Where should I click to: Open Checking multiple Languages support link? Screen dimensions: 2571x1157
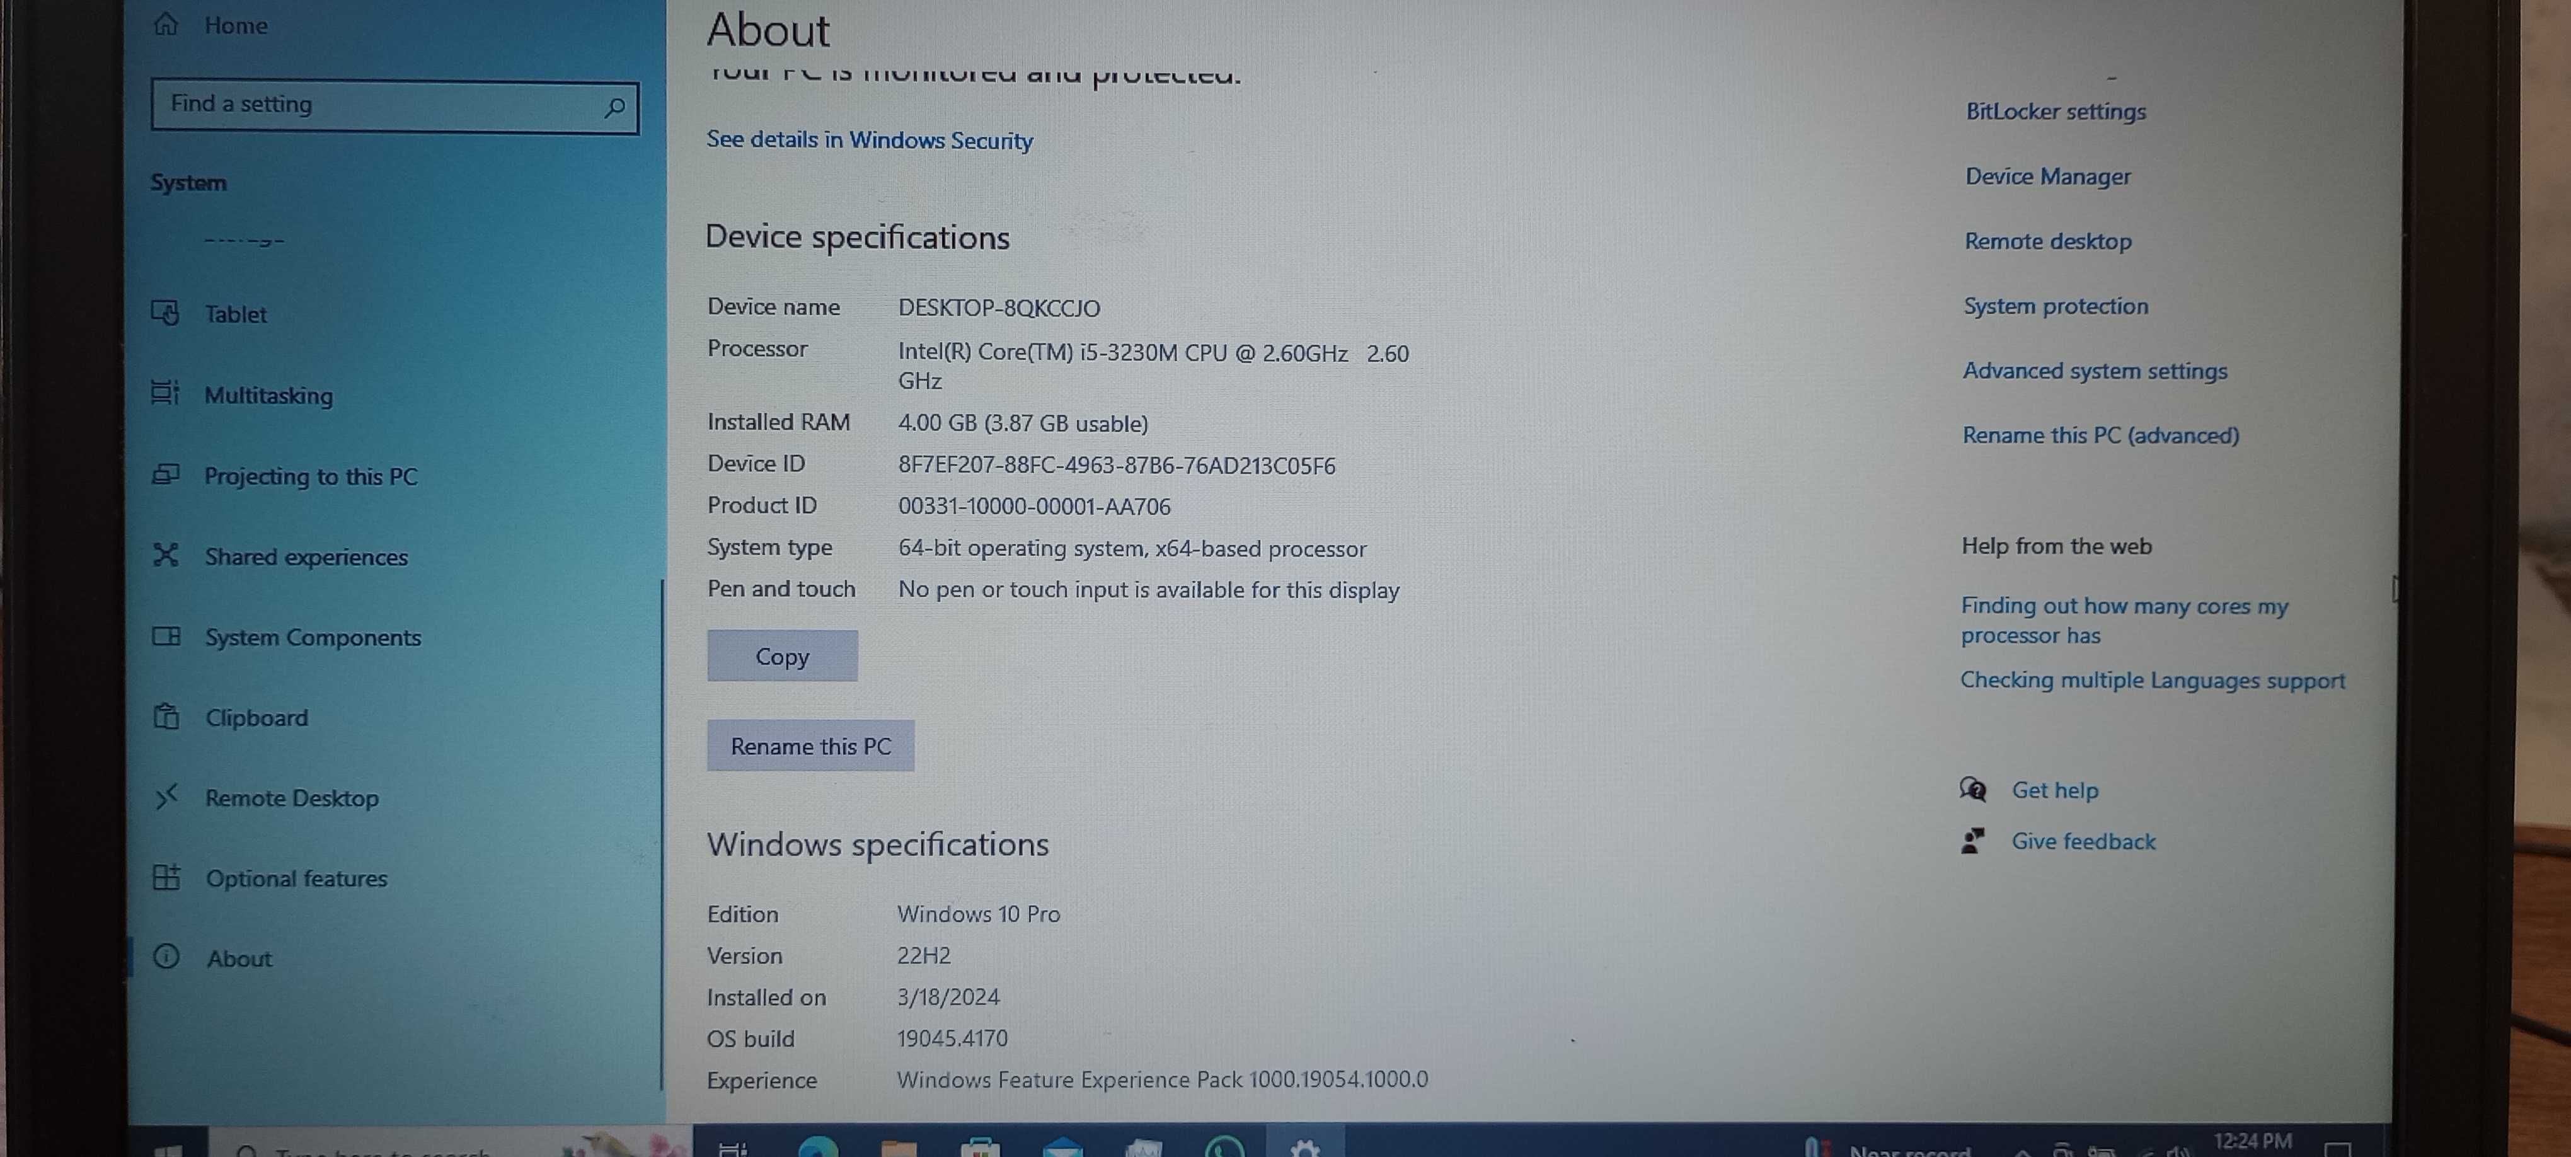pos(2152,680)
